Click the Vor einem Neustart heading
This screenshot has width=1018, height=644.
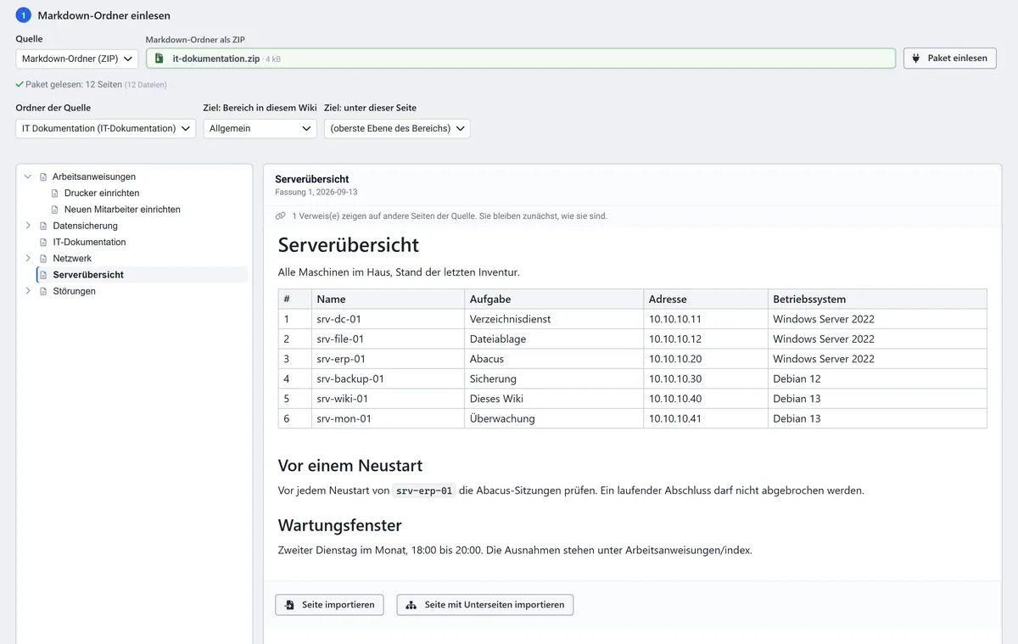click(x=350, y=466)
